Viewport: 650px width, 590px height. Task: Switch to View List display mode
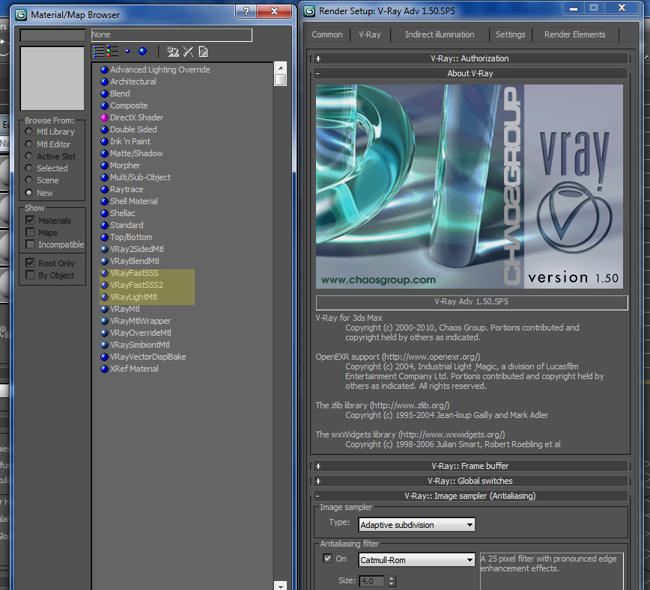point(99,52)
